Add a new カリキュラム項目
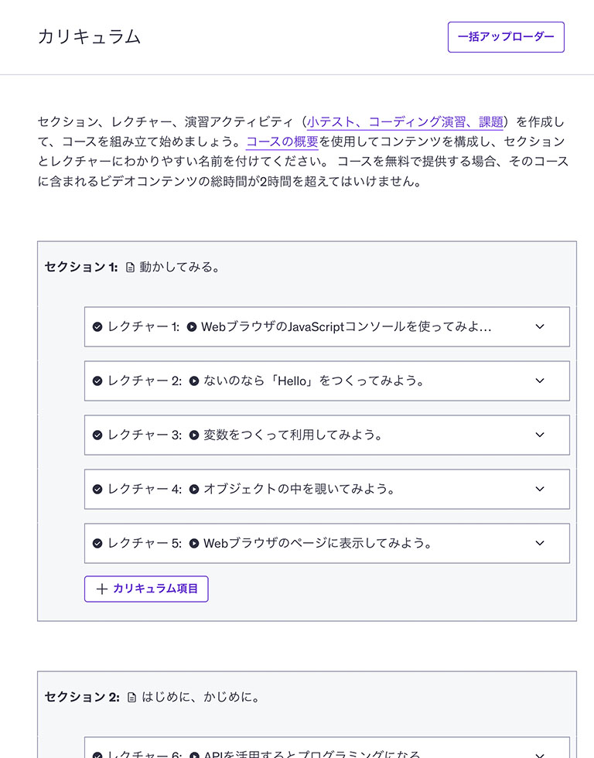 point(146,589)
